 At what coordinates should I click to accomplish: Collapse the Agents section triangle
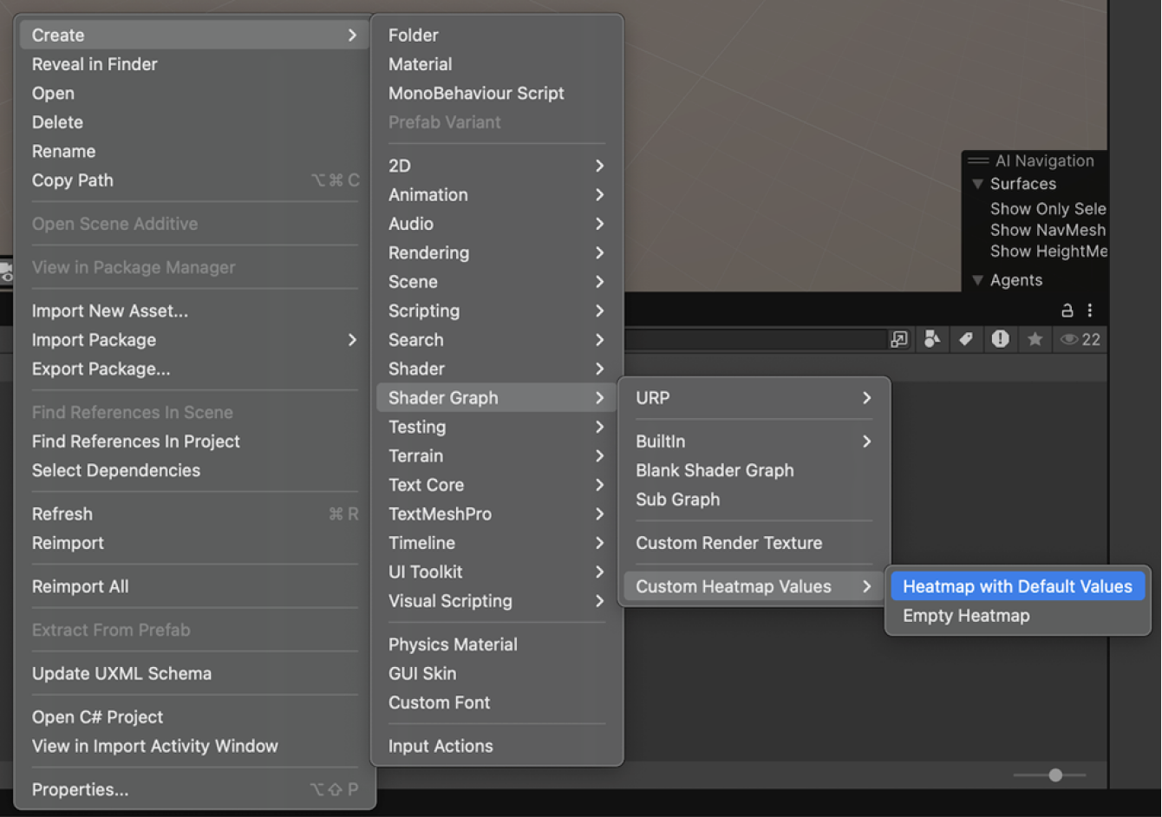[977, 280]
